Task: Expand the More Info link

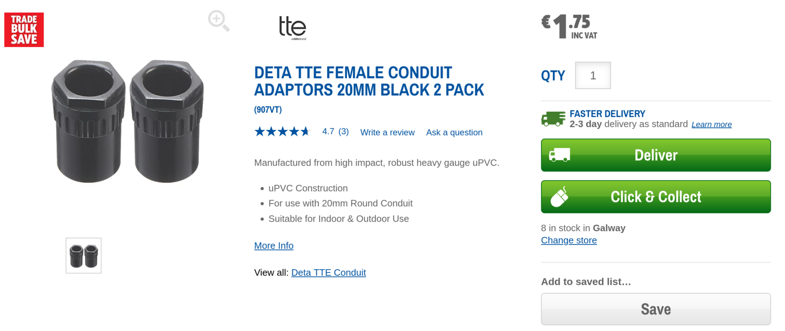Action: pos(274,246)
